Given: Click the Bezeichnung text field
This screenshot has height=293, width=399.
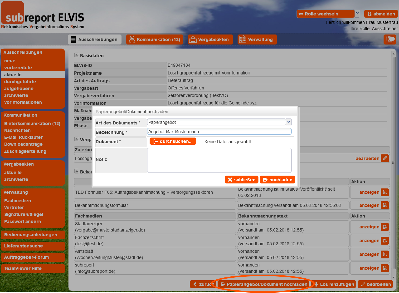Looking at the screenshot, I should coord(219,132).
